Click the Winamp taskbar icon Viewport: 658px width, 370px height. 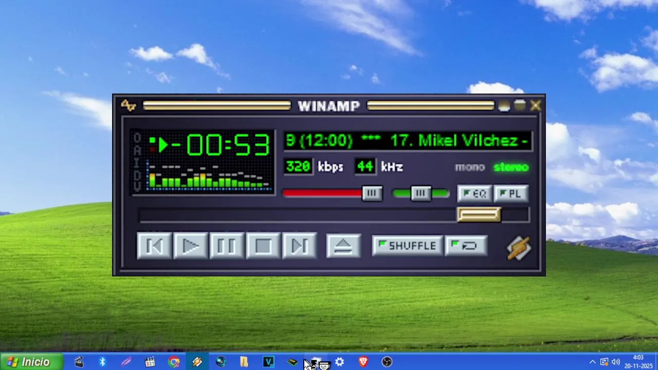tap(197, 362)
